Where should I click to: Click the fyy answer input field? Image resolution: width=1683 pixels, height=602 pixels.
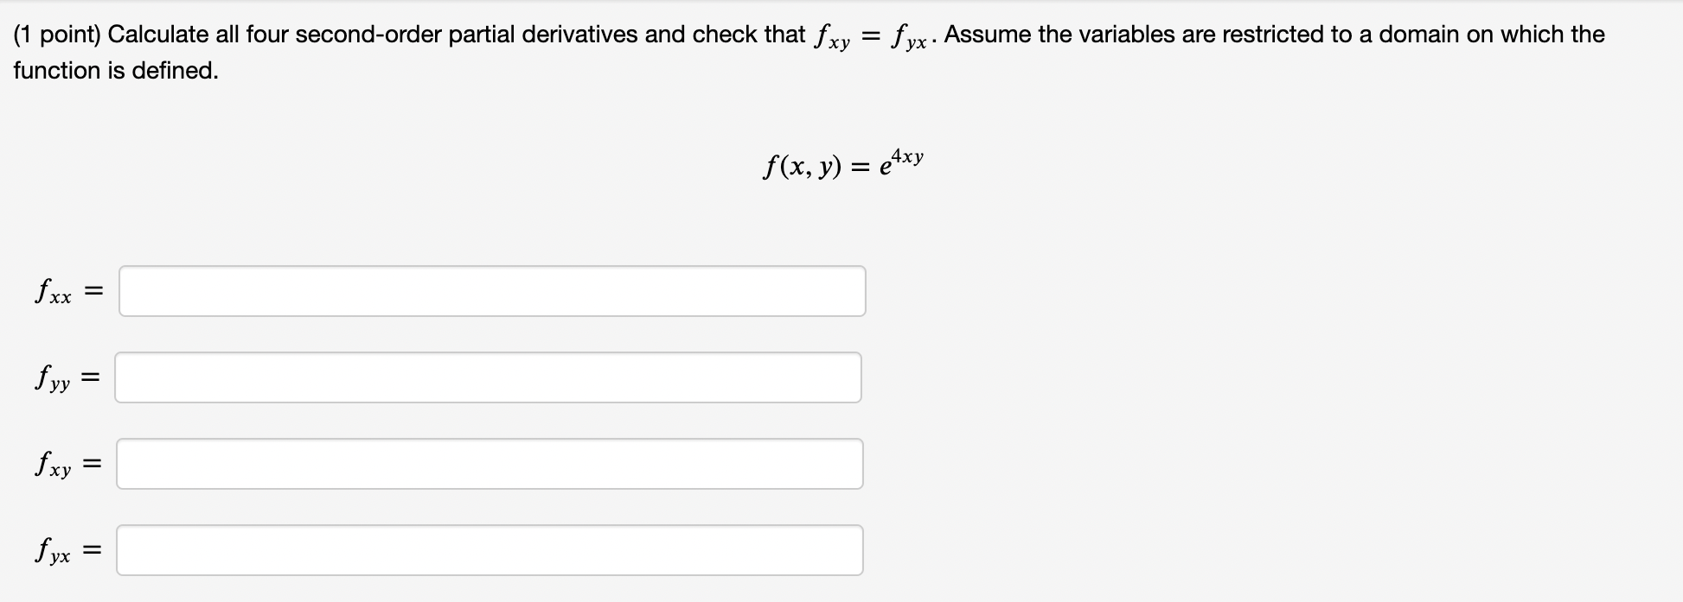point(489,377)
